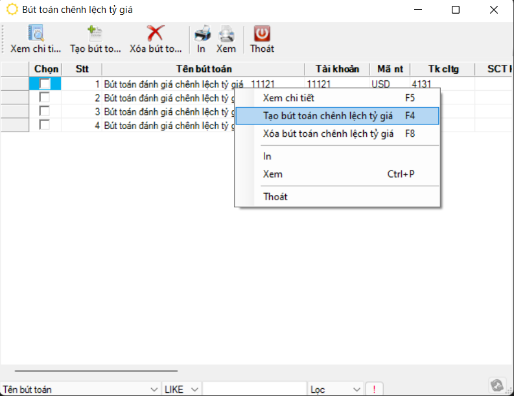Open the Tên bút toán filter field dropdown
Image resolution: width=514 pixels, height=396 pixels.
[154, 389]
